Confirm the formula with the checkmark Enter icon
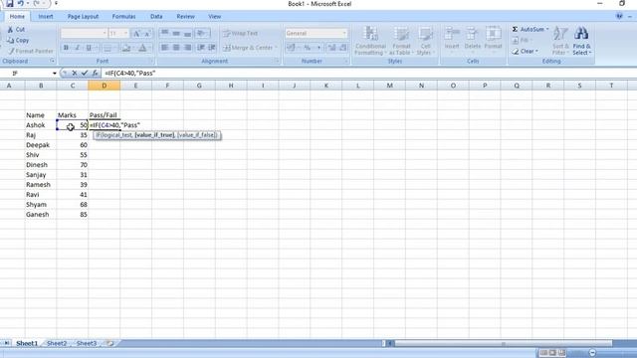 click(85, 73)
